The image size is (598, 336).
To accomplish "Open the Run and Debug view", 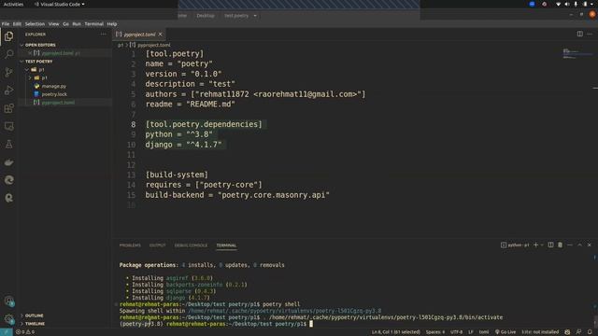I will (x=8, y=91).
